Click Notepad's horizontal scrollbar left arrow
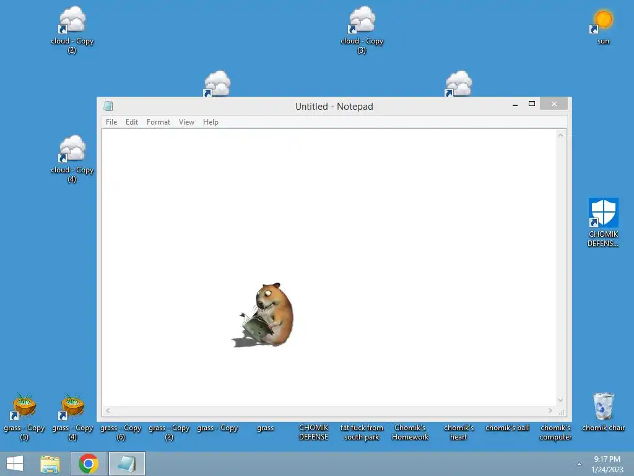 click(108, 410)
